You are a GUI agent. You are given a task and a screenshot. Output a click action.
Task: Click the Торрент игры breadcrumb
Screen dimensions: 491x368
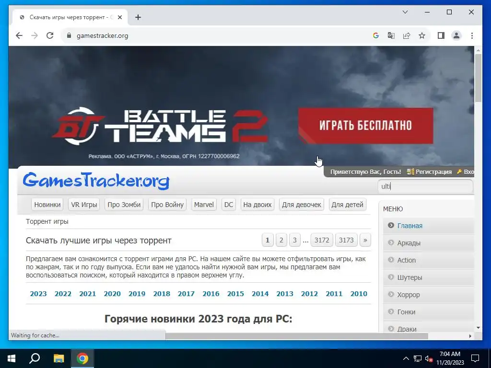click(x=47, y=221)
